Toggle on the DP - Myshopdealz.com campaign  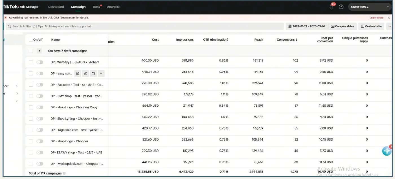click(40, 164)
